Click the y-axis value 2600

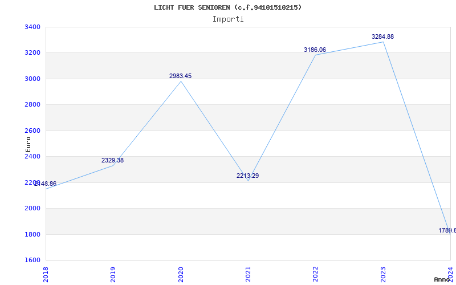32,131
